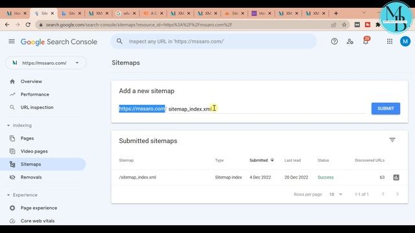Open a new browser tab
Image resolution: width=415 pixels, height=233 pixels.
pos(336,13)
